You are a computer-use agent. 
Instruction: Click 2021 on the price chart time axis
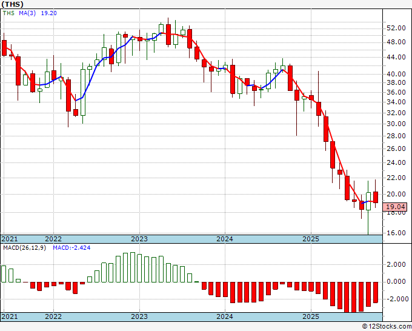10,239
